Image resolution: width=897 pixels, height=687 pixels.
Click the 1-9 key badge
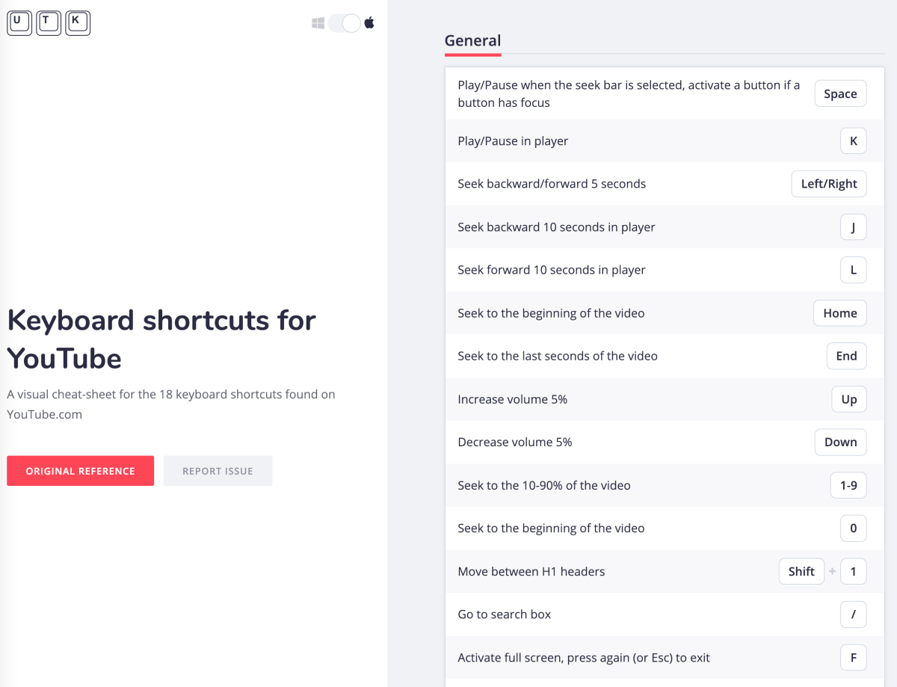coord(848,486)
